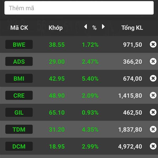The image size is (158, 158).
Task: Switch percent column using left arrow
Action: 86,27
